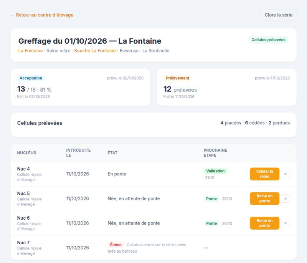Click the × icon for Nuc 5

click(x=285, y=198)
